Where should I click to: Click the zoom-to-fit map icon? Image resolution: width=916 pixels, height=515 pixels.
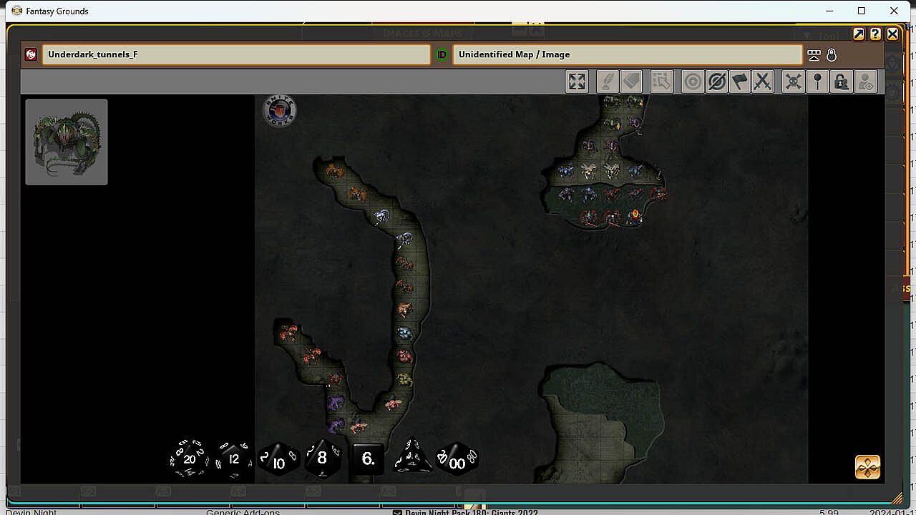click(x=577, y=82)
